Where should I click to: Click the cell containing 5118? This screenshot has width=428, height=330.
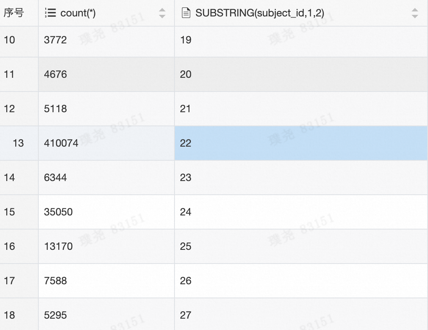pyautogui.click(x=56, y=109)
